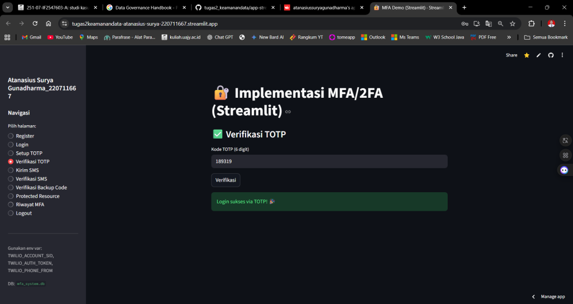Click the password key icon in address bar
Viewport: 573px width, 304px height.
465,23
